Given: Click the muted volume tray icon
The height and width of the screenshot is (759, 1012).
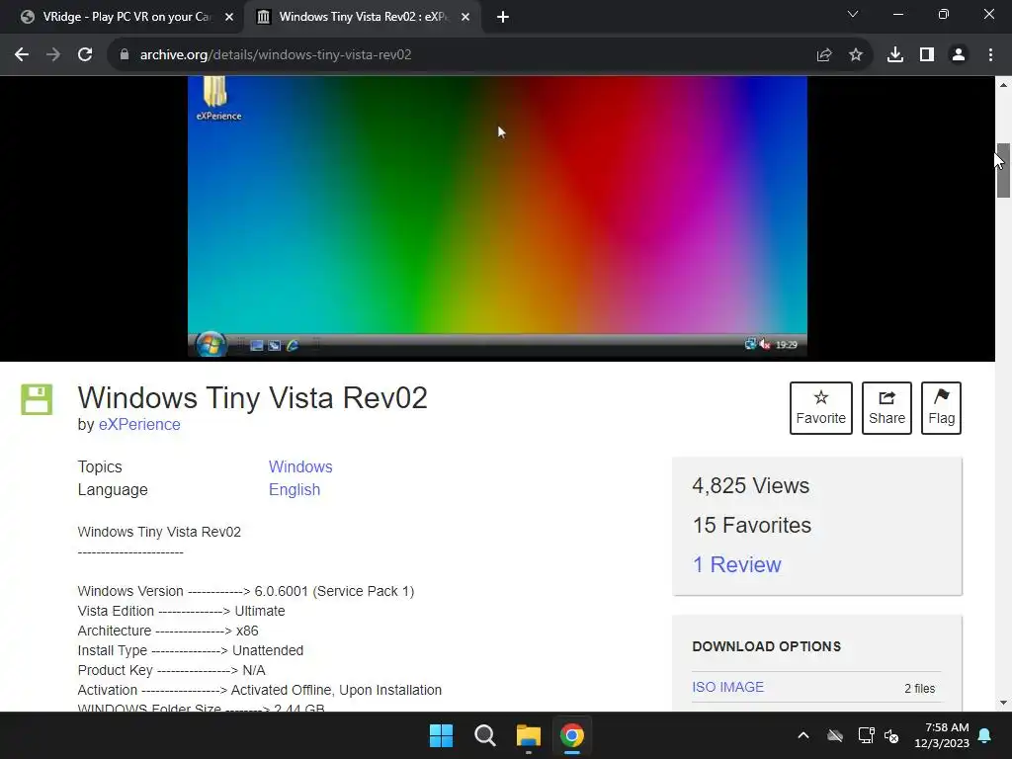Looking at the screenshot, I should 891,735.
